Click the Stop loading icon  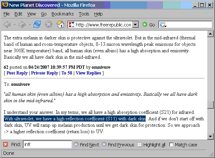tap(49, 25)
